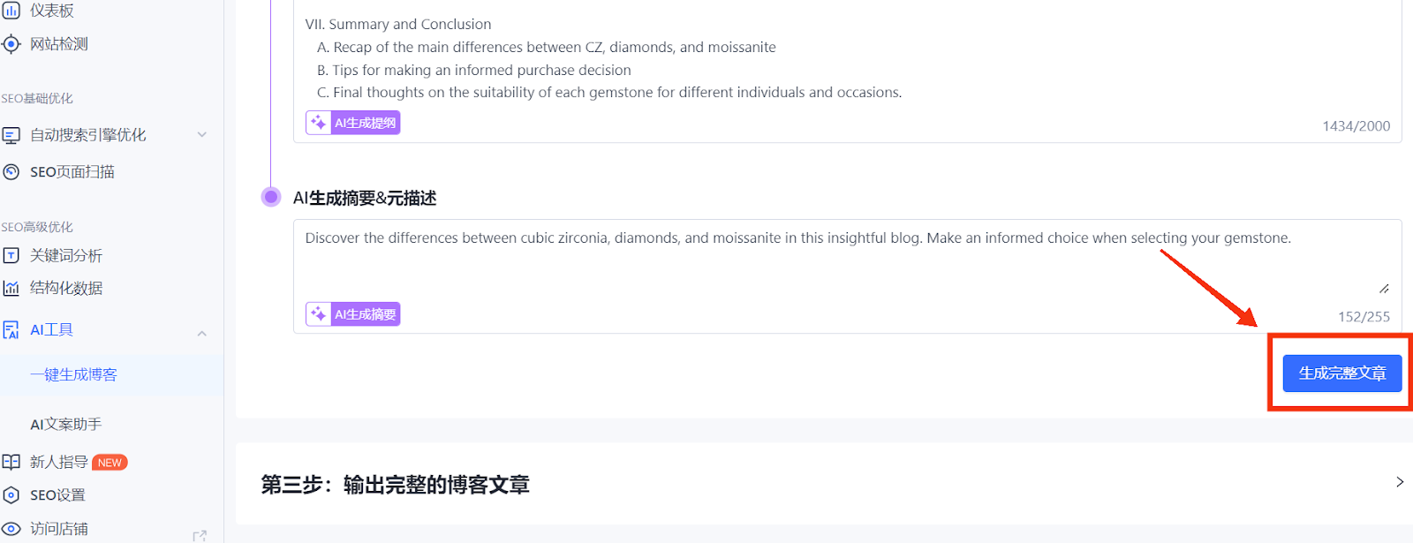Click the 关键词分析 icon in sidebar
Viewport: 1413px width, 543px height.
[x=11, y=256]
